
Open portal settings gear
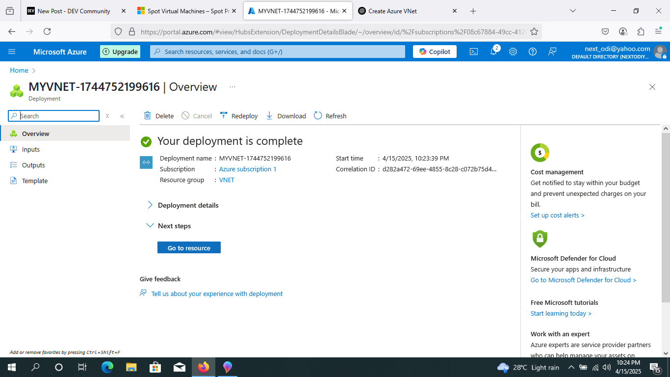pyautogui.click(x=513, y=52)
